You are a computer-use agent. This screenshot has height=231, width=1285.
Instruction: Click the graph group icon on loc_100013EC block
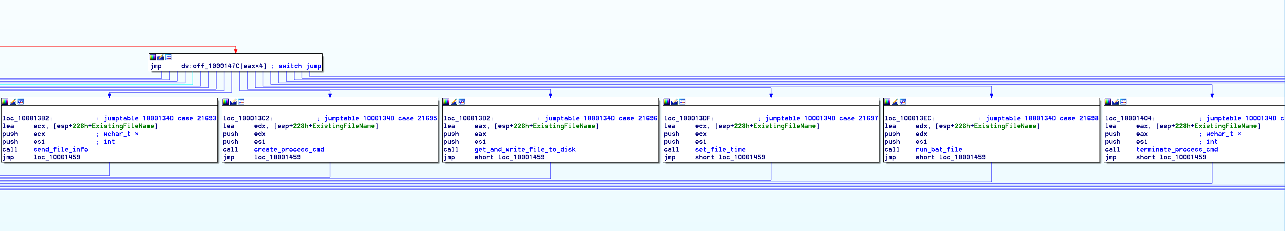[903, 102]
